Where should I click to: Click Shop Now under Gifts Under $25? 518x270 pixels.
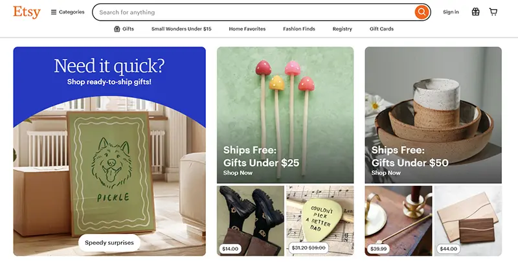point(238,173)
